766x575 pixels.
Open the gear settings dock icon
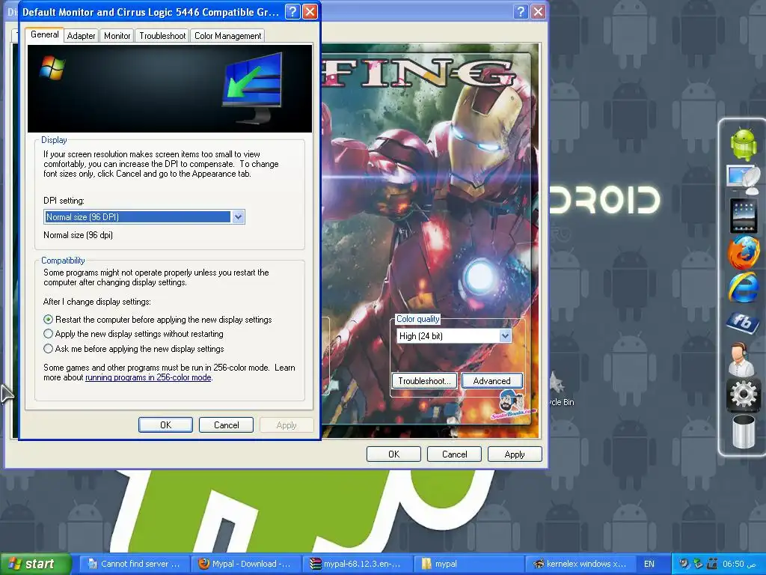[743, 395]
